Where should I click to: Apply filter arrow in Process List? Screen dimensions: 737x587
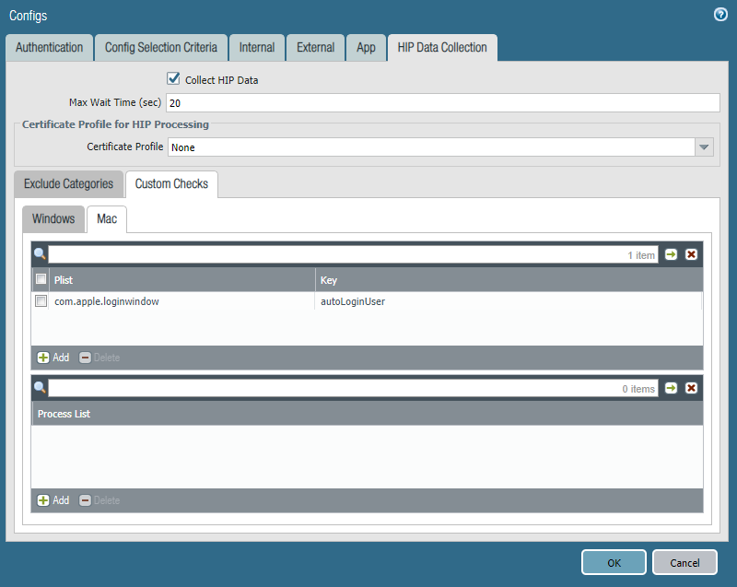(x=671, y=388)
